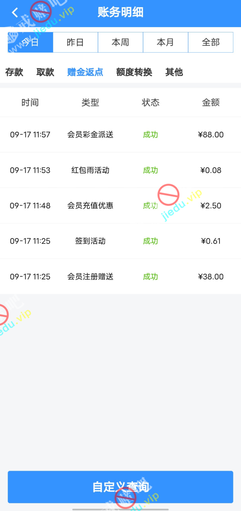This screenshot has height=511, width=241.
Task: Select the 本周 date filter
Action: 120,42
